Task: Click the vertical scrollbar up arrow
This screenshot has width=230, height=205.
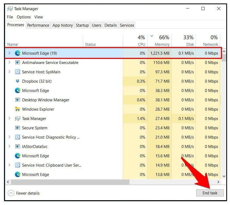Action: point(224,51)
